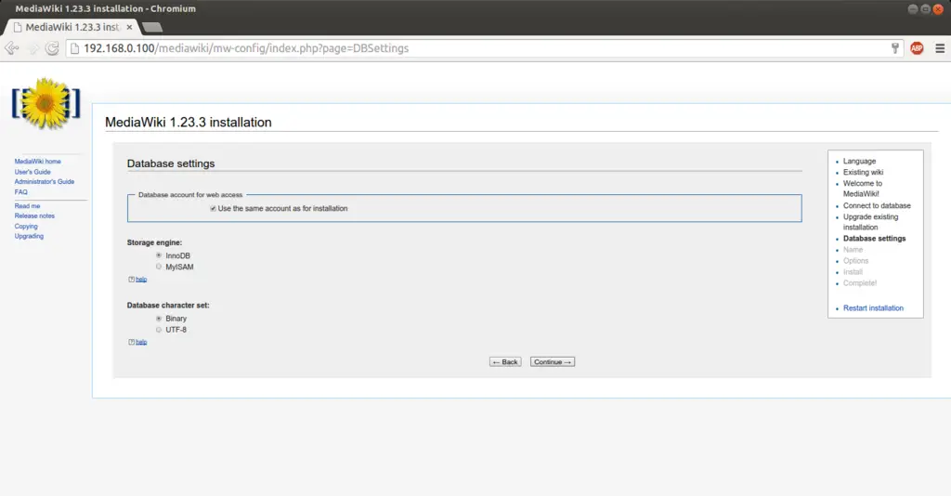
Task: Click the page icon in address bar
Action: (74, 48)
